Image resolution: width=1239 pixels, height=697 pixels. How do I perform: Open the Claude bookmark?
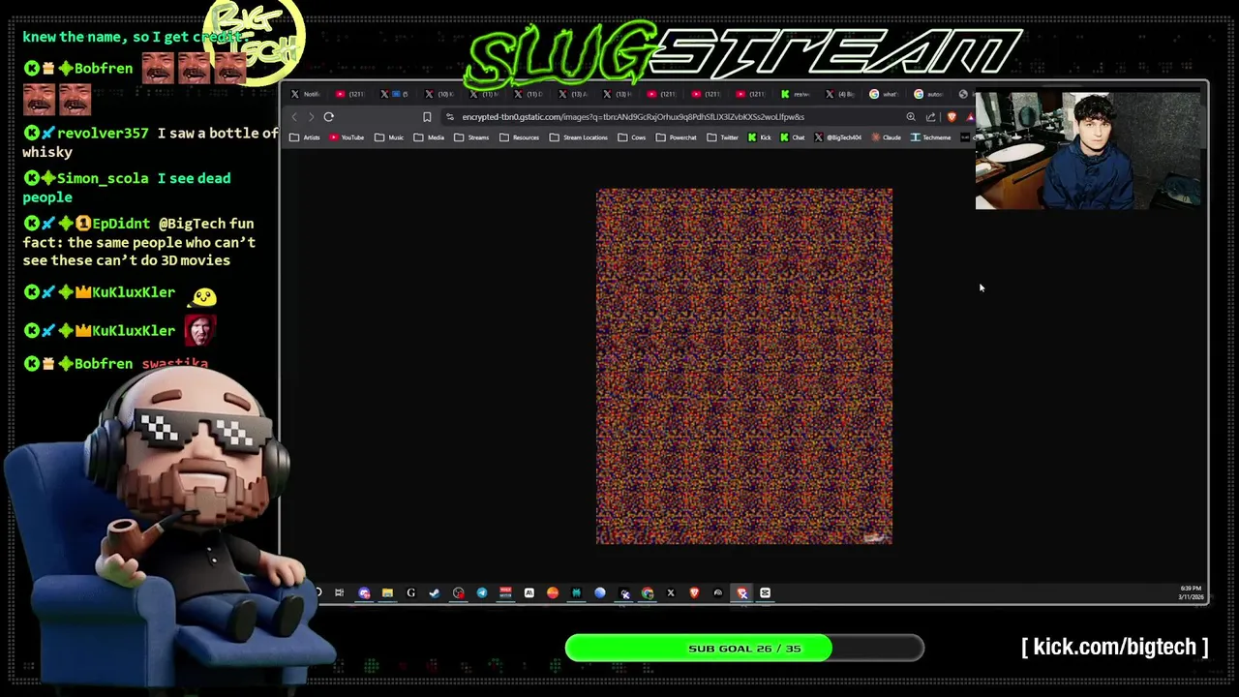click(x=885, y=137)
